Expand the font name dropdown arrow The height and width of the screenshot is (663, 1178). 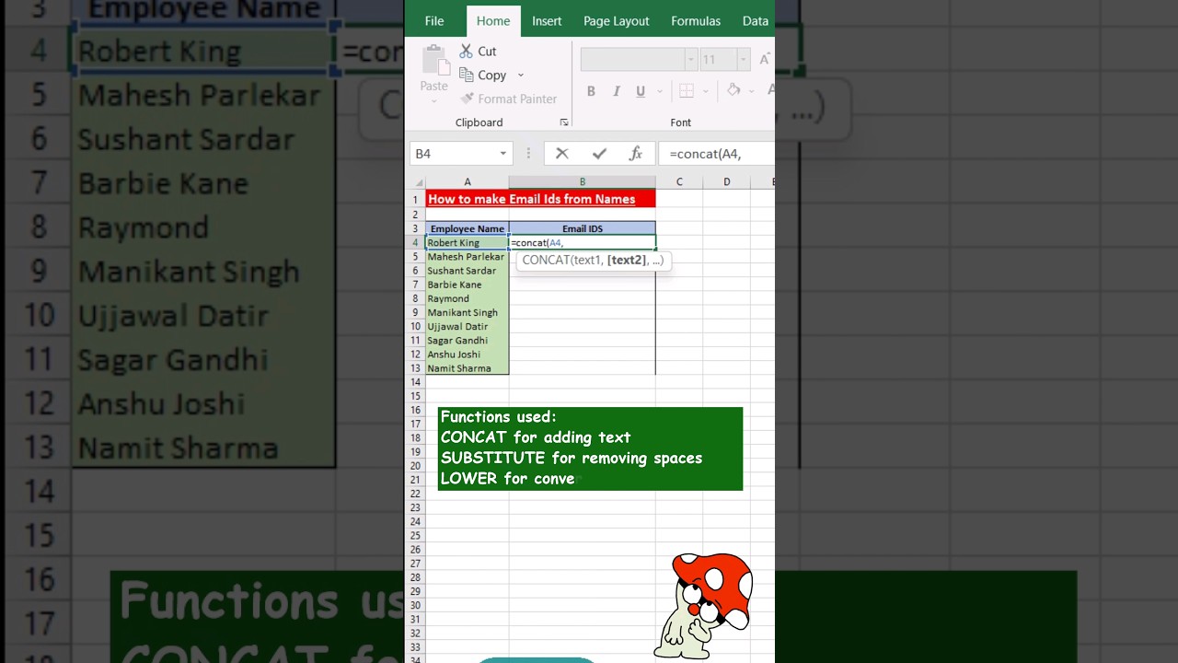tap(691, 60)
